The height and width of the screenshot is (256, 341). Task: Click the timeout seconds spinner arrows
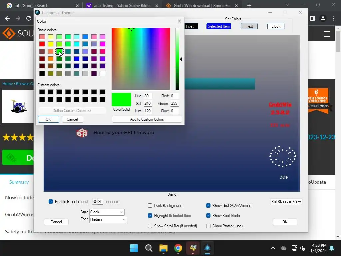[x=95, y=202]
